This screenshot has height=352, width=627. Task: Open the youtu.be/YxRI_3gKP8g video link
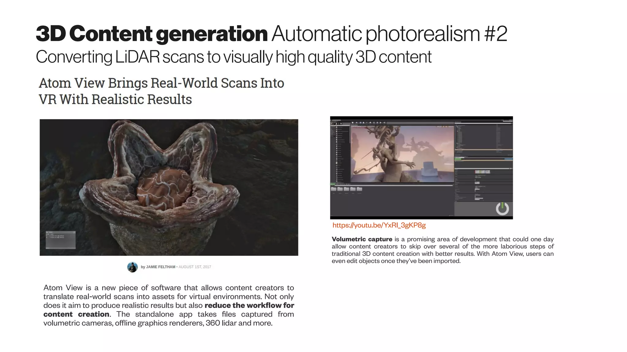coord(379,225)
